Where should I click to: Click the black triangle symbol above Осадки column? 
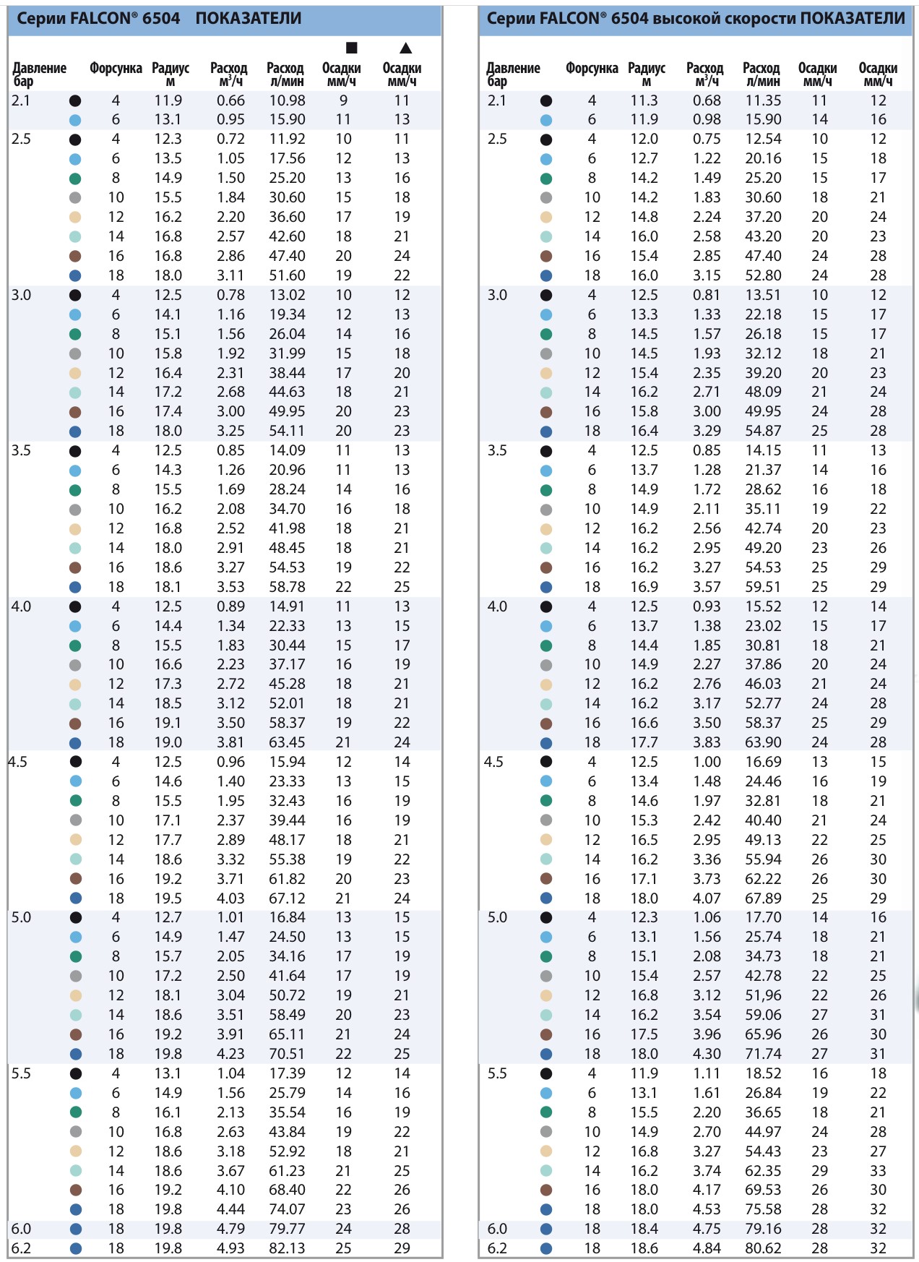coord(406,48)
